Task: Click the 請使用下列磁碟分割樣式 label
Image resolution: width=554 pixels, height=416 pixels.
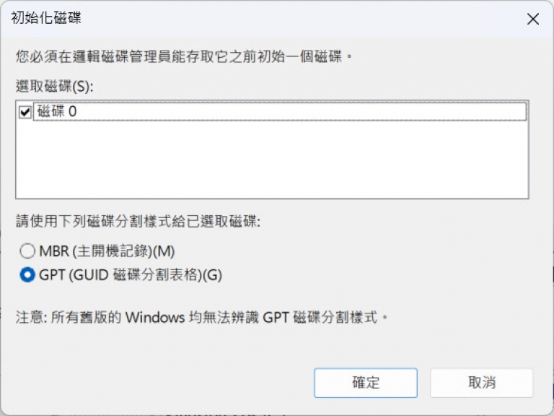Action: tap(138, 222)
